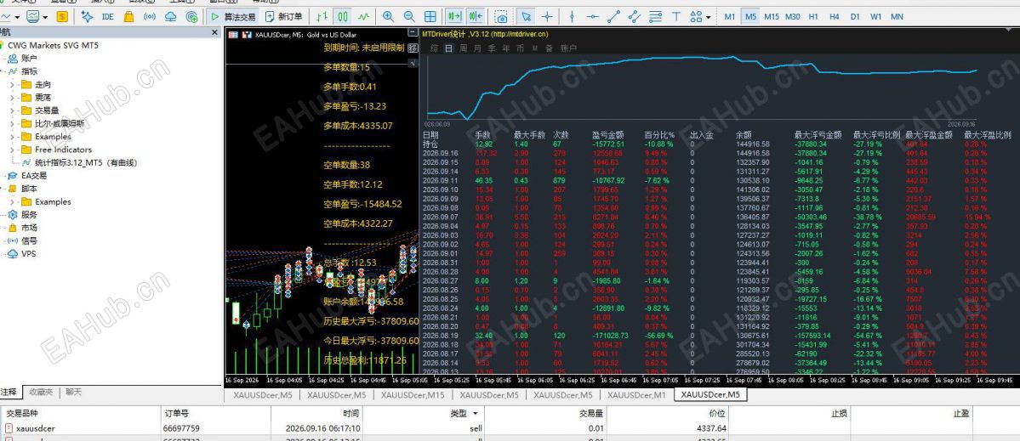Open the 聊天 navigator tab
1020x441 pixels.
pos(73,393)
